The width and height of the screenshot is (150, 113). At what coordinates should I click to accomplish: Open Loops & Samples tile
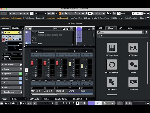pyautogui.click(x=112, y=65)
